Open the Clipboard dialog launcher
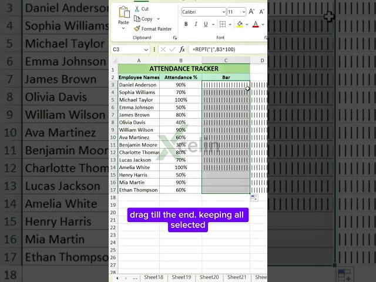 pyautogui.click(x=175, y=38)
